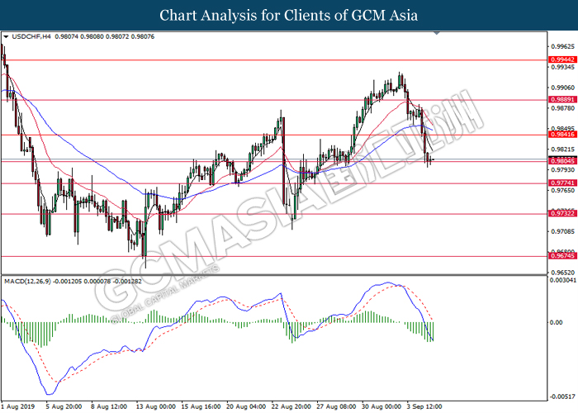578x413 pixels.
Task: Select the 0.98045 red price label
Action: [562, 162]
